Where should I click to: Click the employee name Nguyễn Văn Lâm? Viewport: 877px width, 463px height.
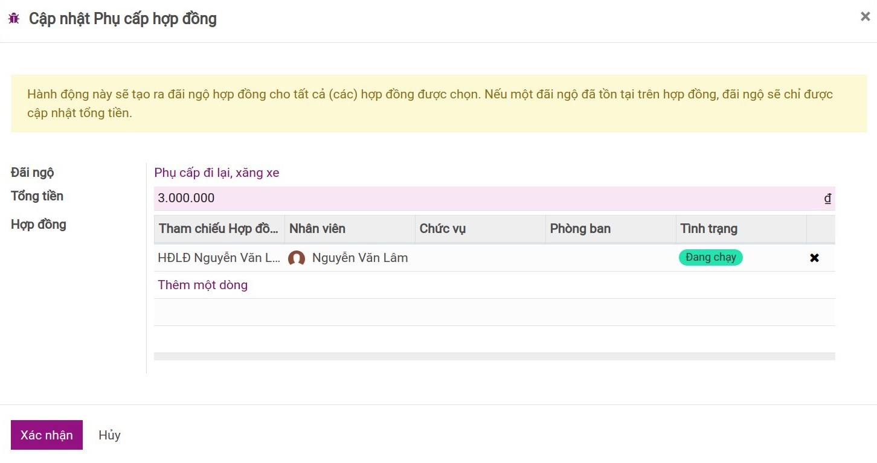[360, 258]
